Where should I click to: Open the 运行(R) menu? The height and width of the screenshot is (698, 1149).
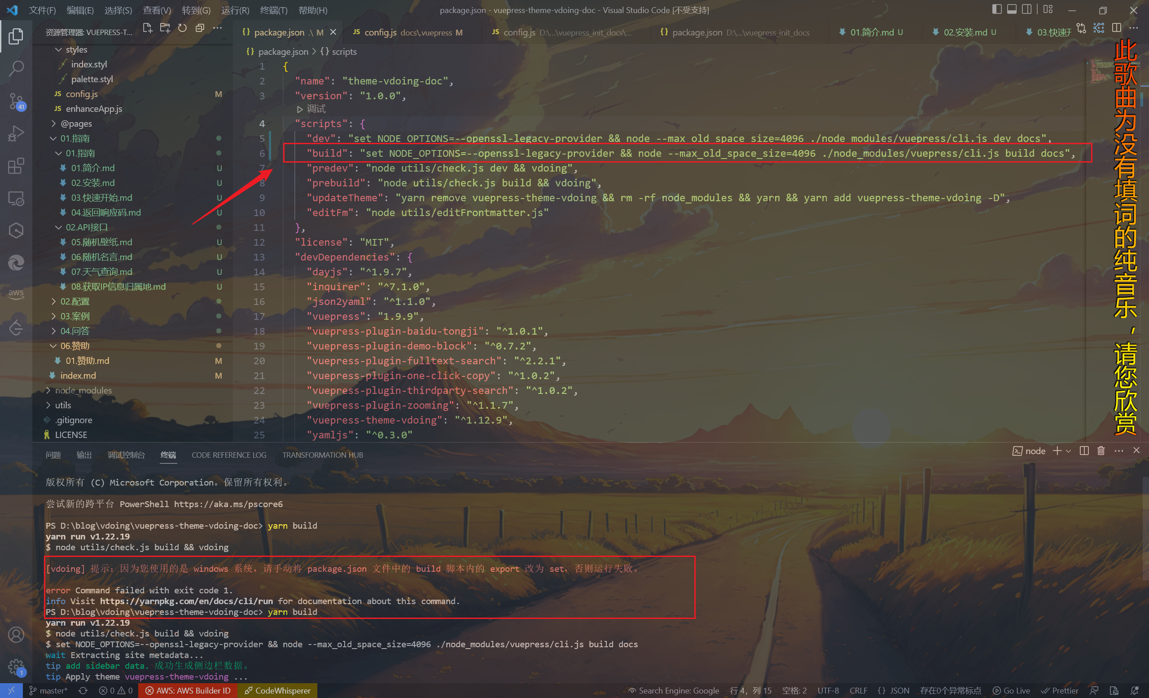235,10
